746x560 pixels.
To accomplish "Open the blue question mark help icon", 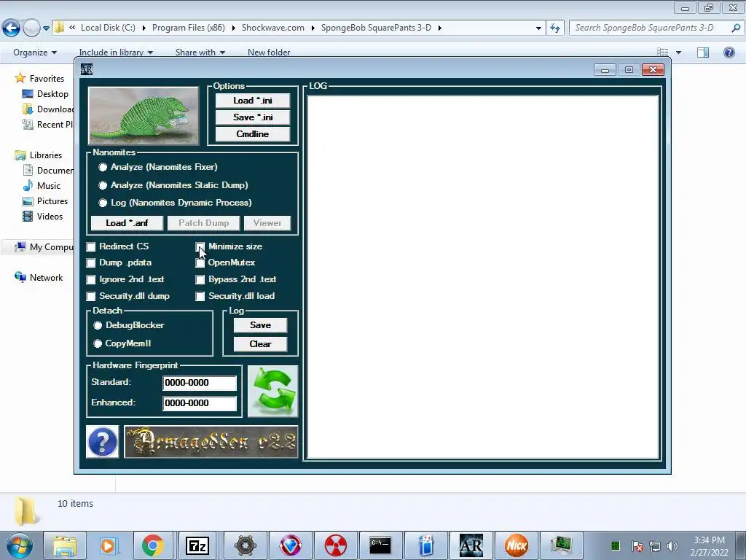I will tap(102, 442).
